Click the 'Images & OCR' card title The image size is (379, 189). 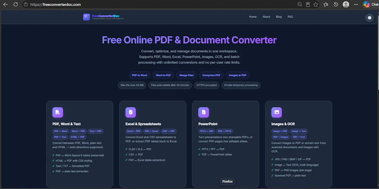tap(283, 124)
